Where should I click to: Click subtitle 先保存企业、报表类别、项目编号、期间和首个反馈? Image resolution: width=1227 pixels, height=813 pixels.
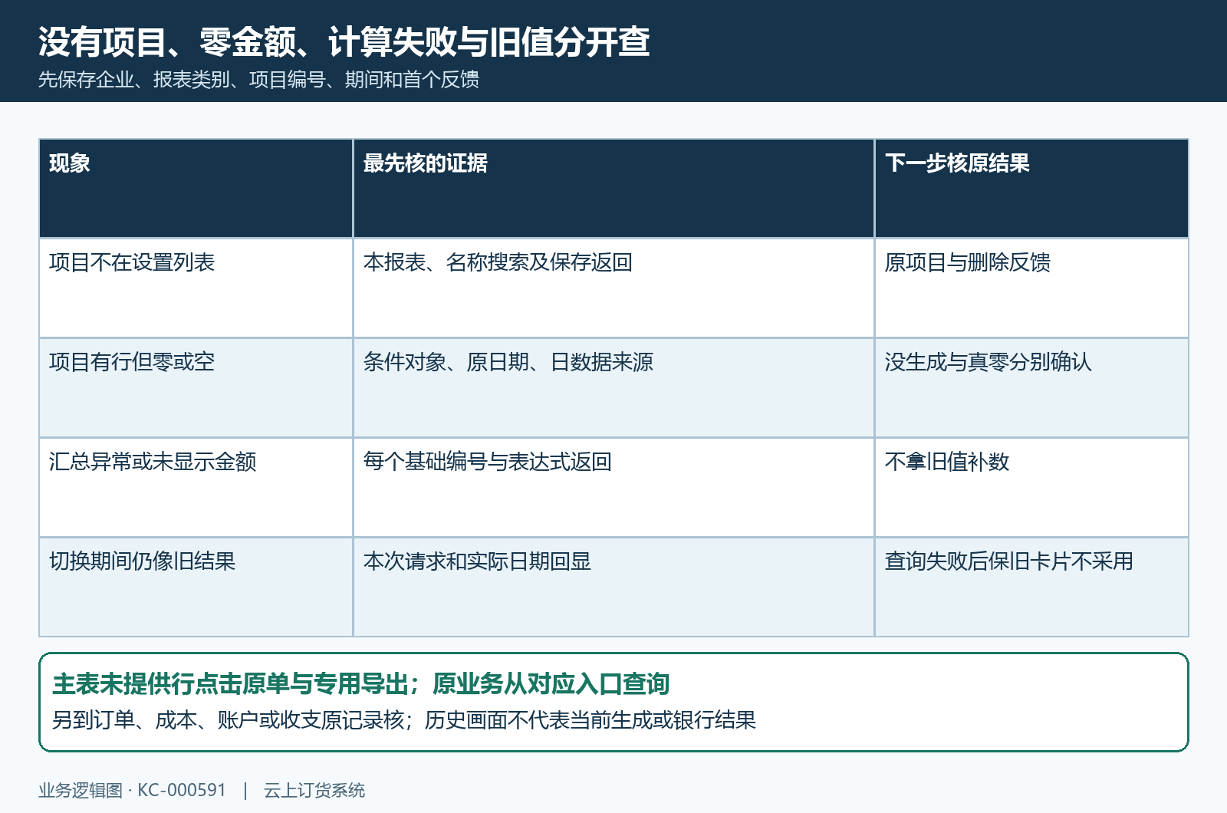[x=258, y=80]
